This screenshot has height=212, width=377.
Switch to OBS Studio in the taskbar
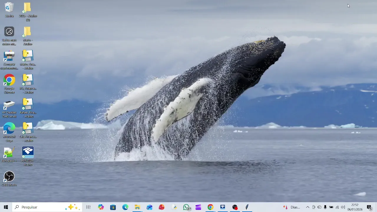click(x=235, y=207)
